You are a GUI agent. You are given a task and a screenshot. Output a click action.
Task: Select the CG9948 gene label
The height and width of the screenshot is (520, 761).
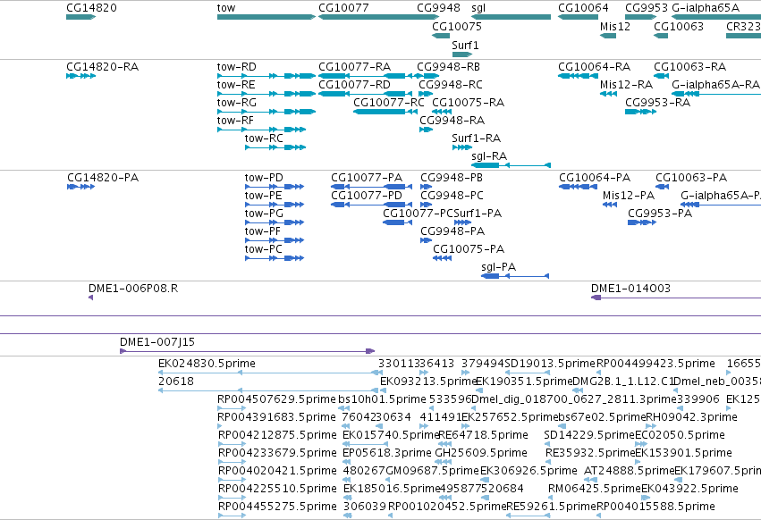[438, 8]
